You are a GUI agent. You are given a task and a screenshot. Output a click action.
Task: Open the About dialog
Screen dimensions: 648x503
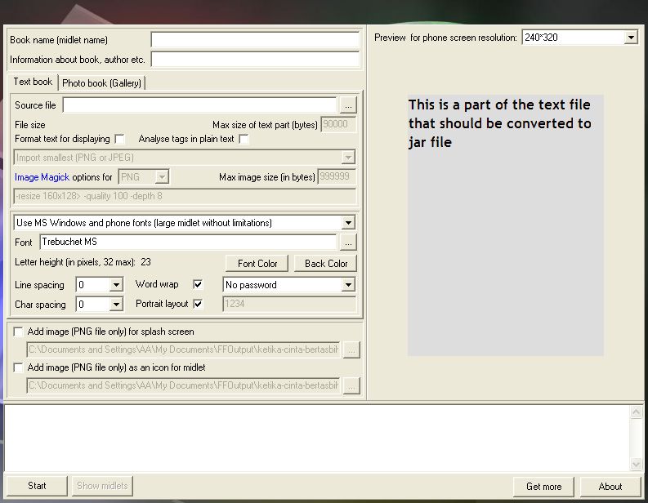click(610, 487)
